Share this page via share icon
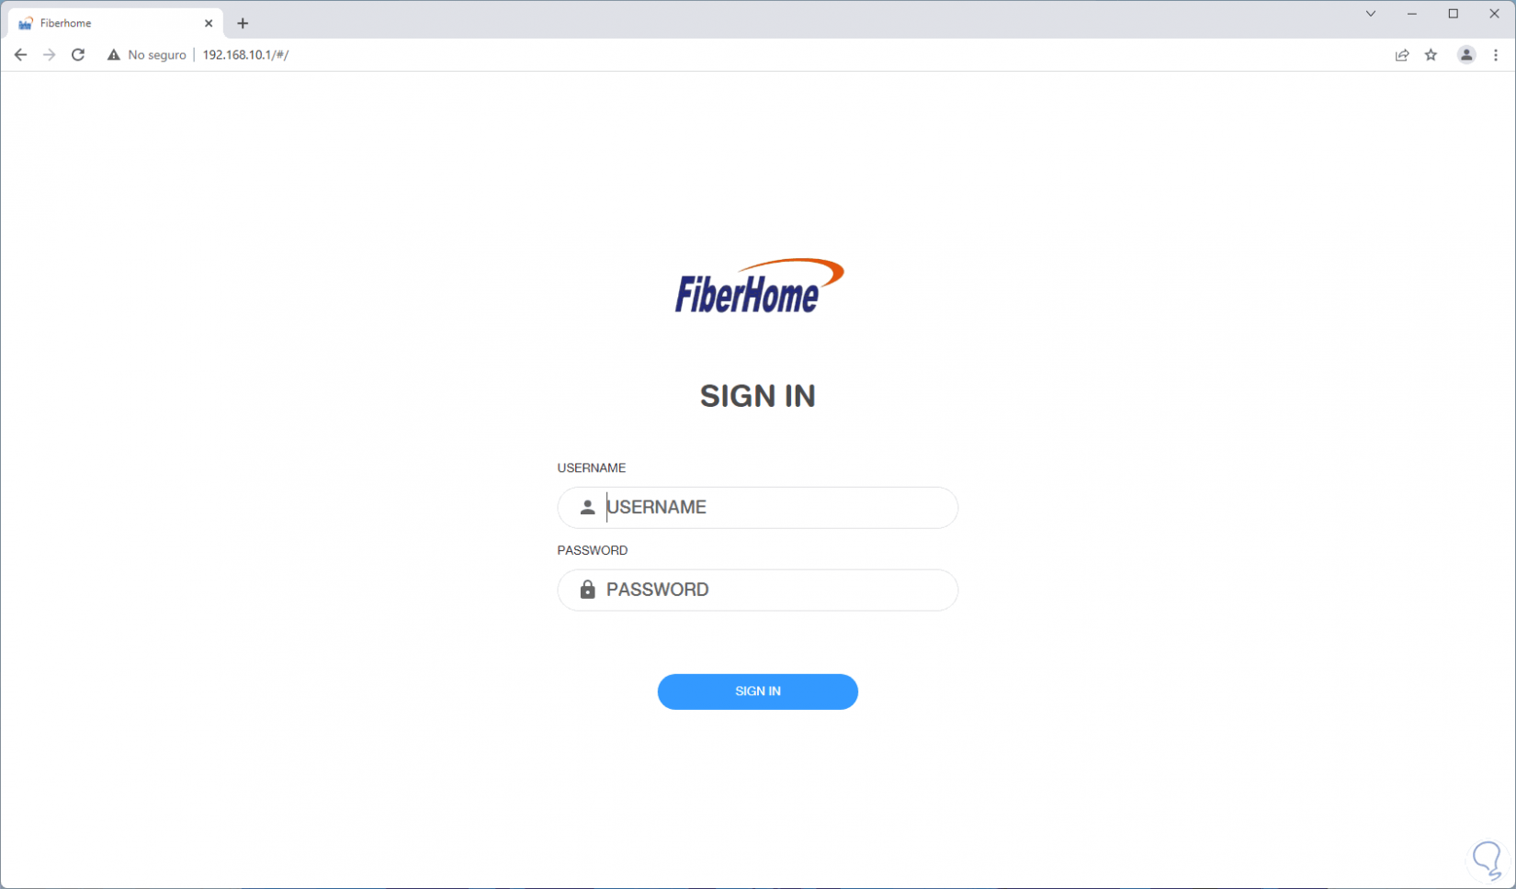The height and width of the screenshot is (889, 1516). [1402, 55]
